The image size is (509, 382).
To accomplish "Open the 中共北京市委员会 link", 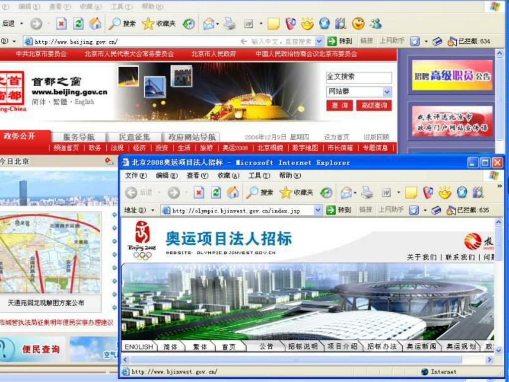I will pos(41,54).
